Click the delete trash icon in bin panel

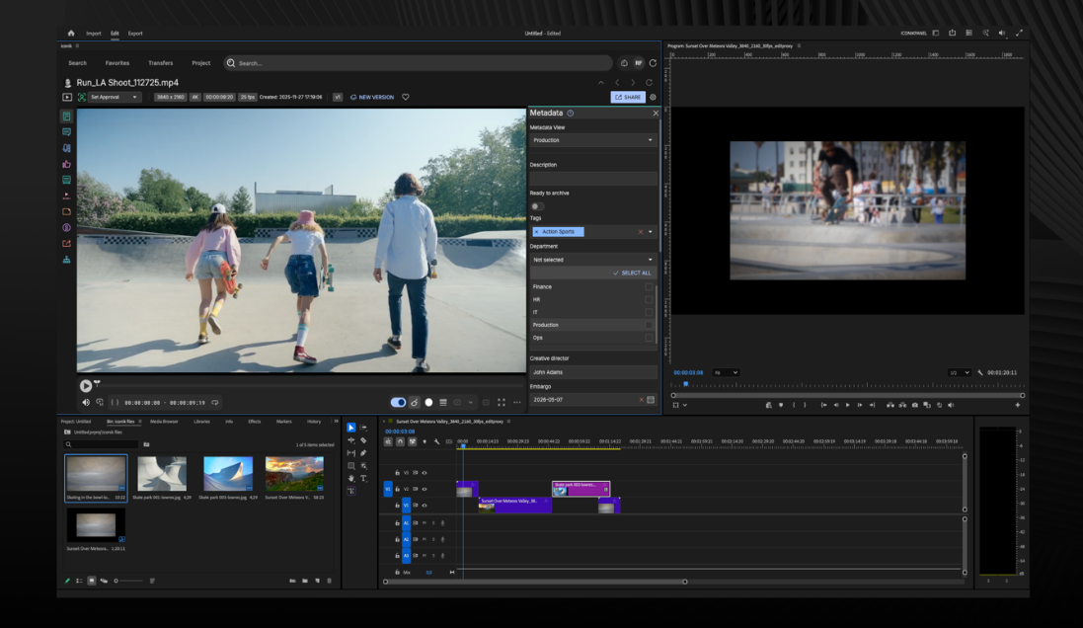point(329,581)
